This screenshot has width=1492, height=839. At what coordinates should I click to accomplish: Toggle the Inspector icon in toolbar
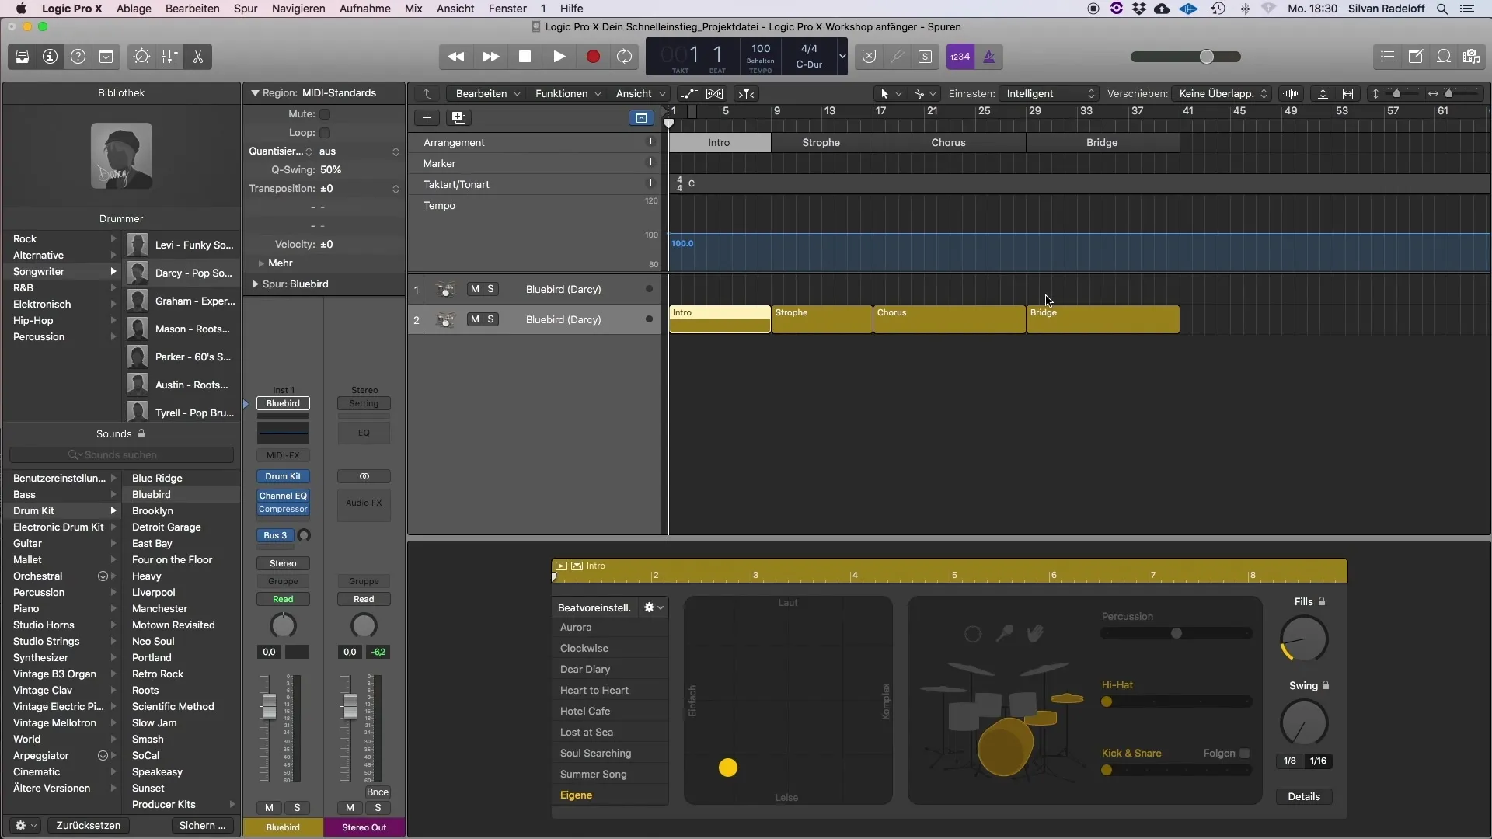point(50,57)
